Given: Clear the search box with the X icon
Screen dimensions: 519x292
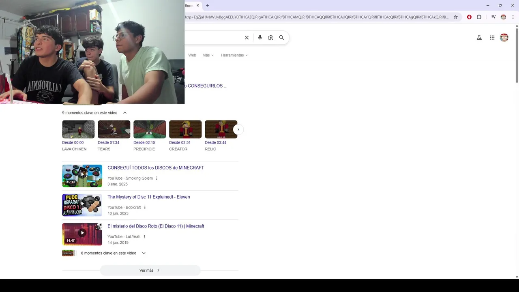Looking at the screenshot, I should tap(247, 38).
